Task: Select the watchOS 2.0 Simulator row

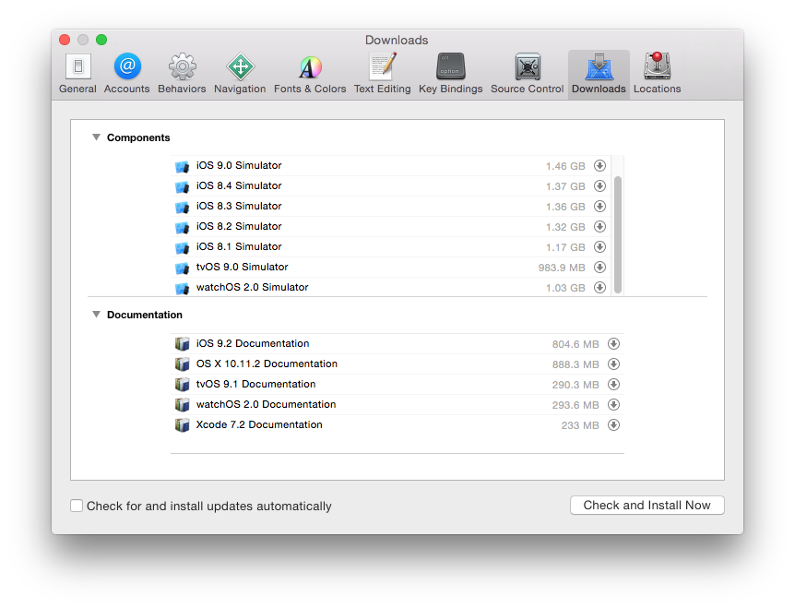Action: 390,287
